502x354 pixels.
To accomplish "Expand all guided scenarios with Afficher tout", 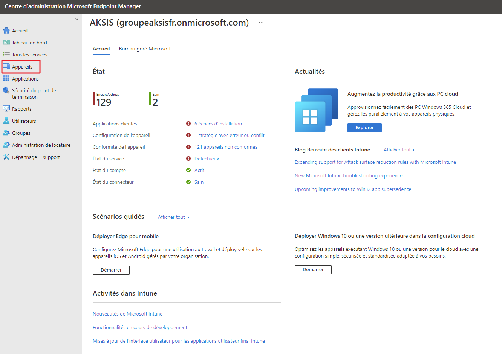I will coord(173,217).
